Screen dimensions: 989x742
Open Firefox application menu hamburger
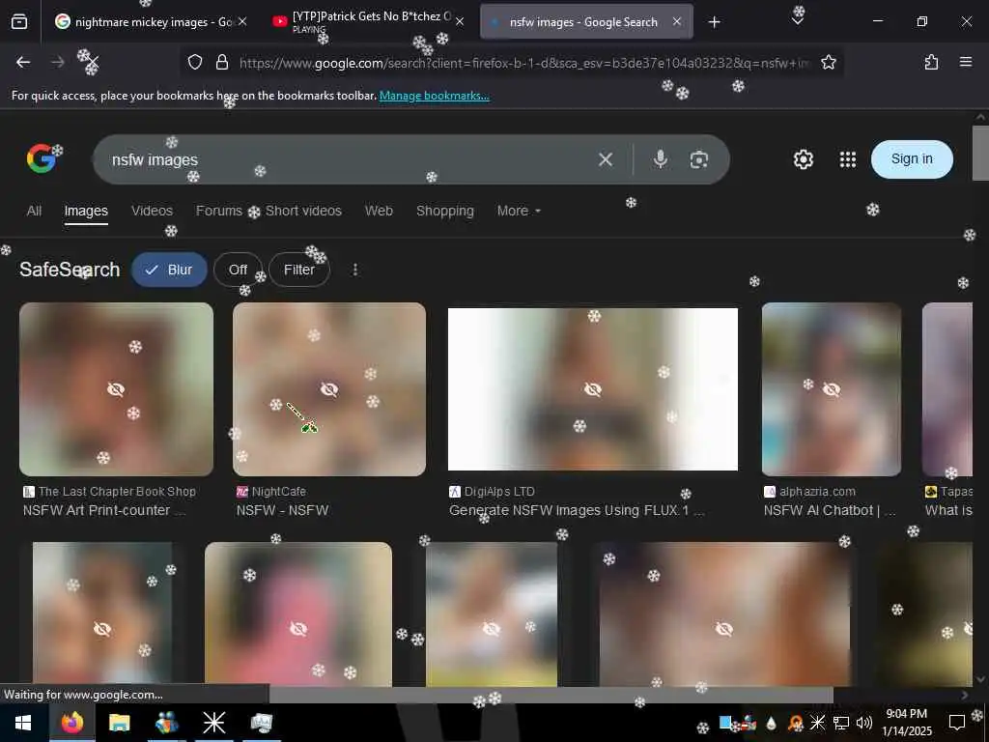pos(965,62)
